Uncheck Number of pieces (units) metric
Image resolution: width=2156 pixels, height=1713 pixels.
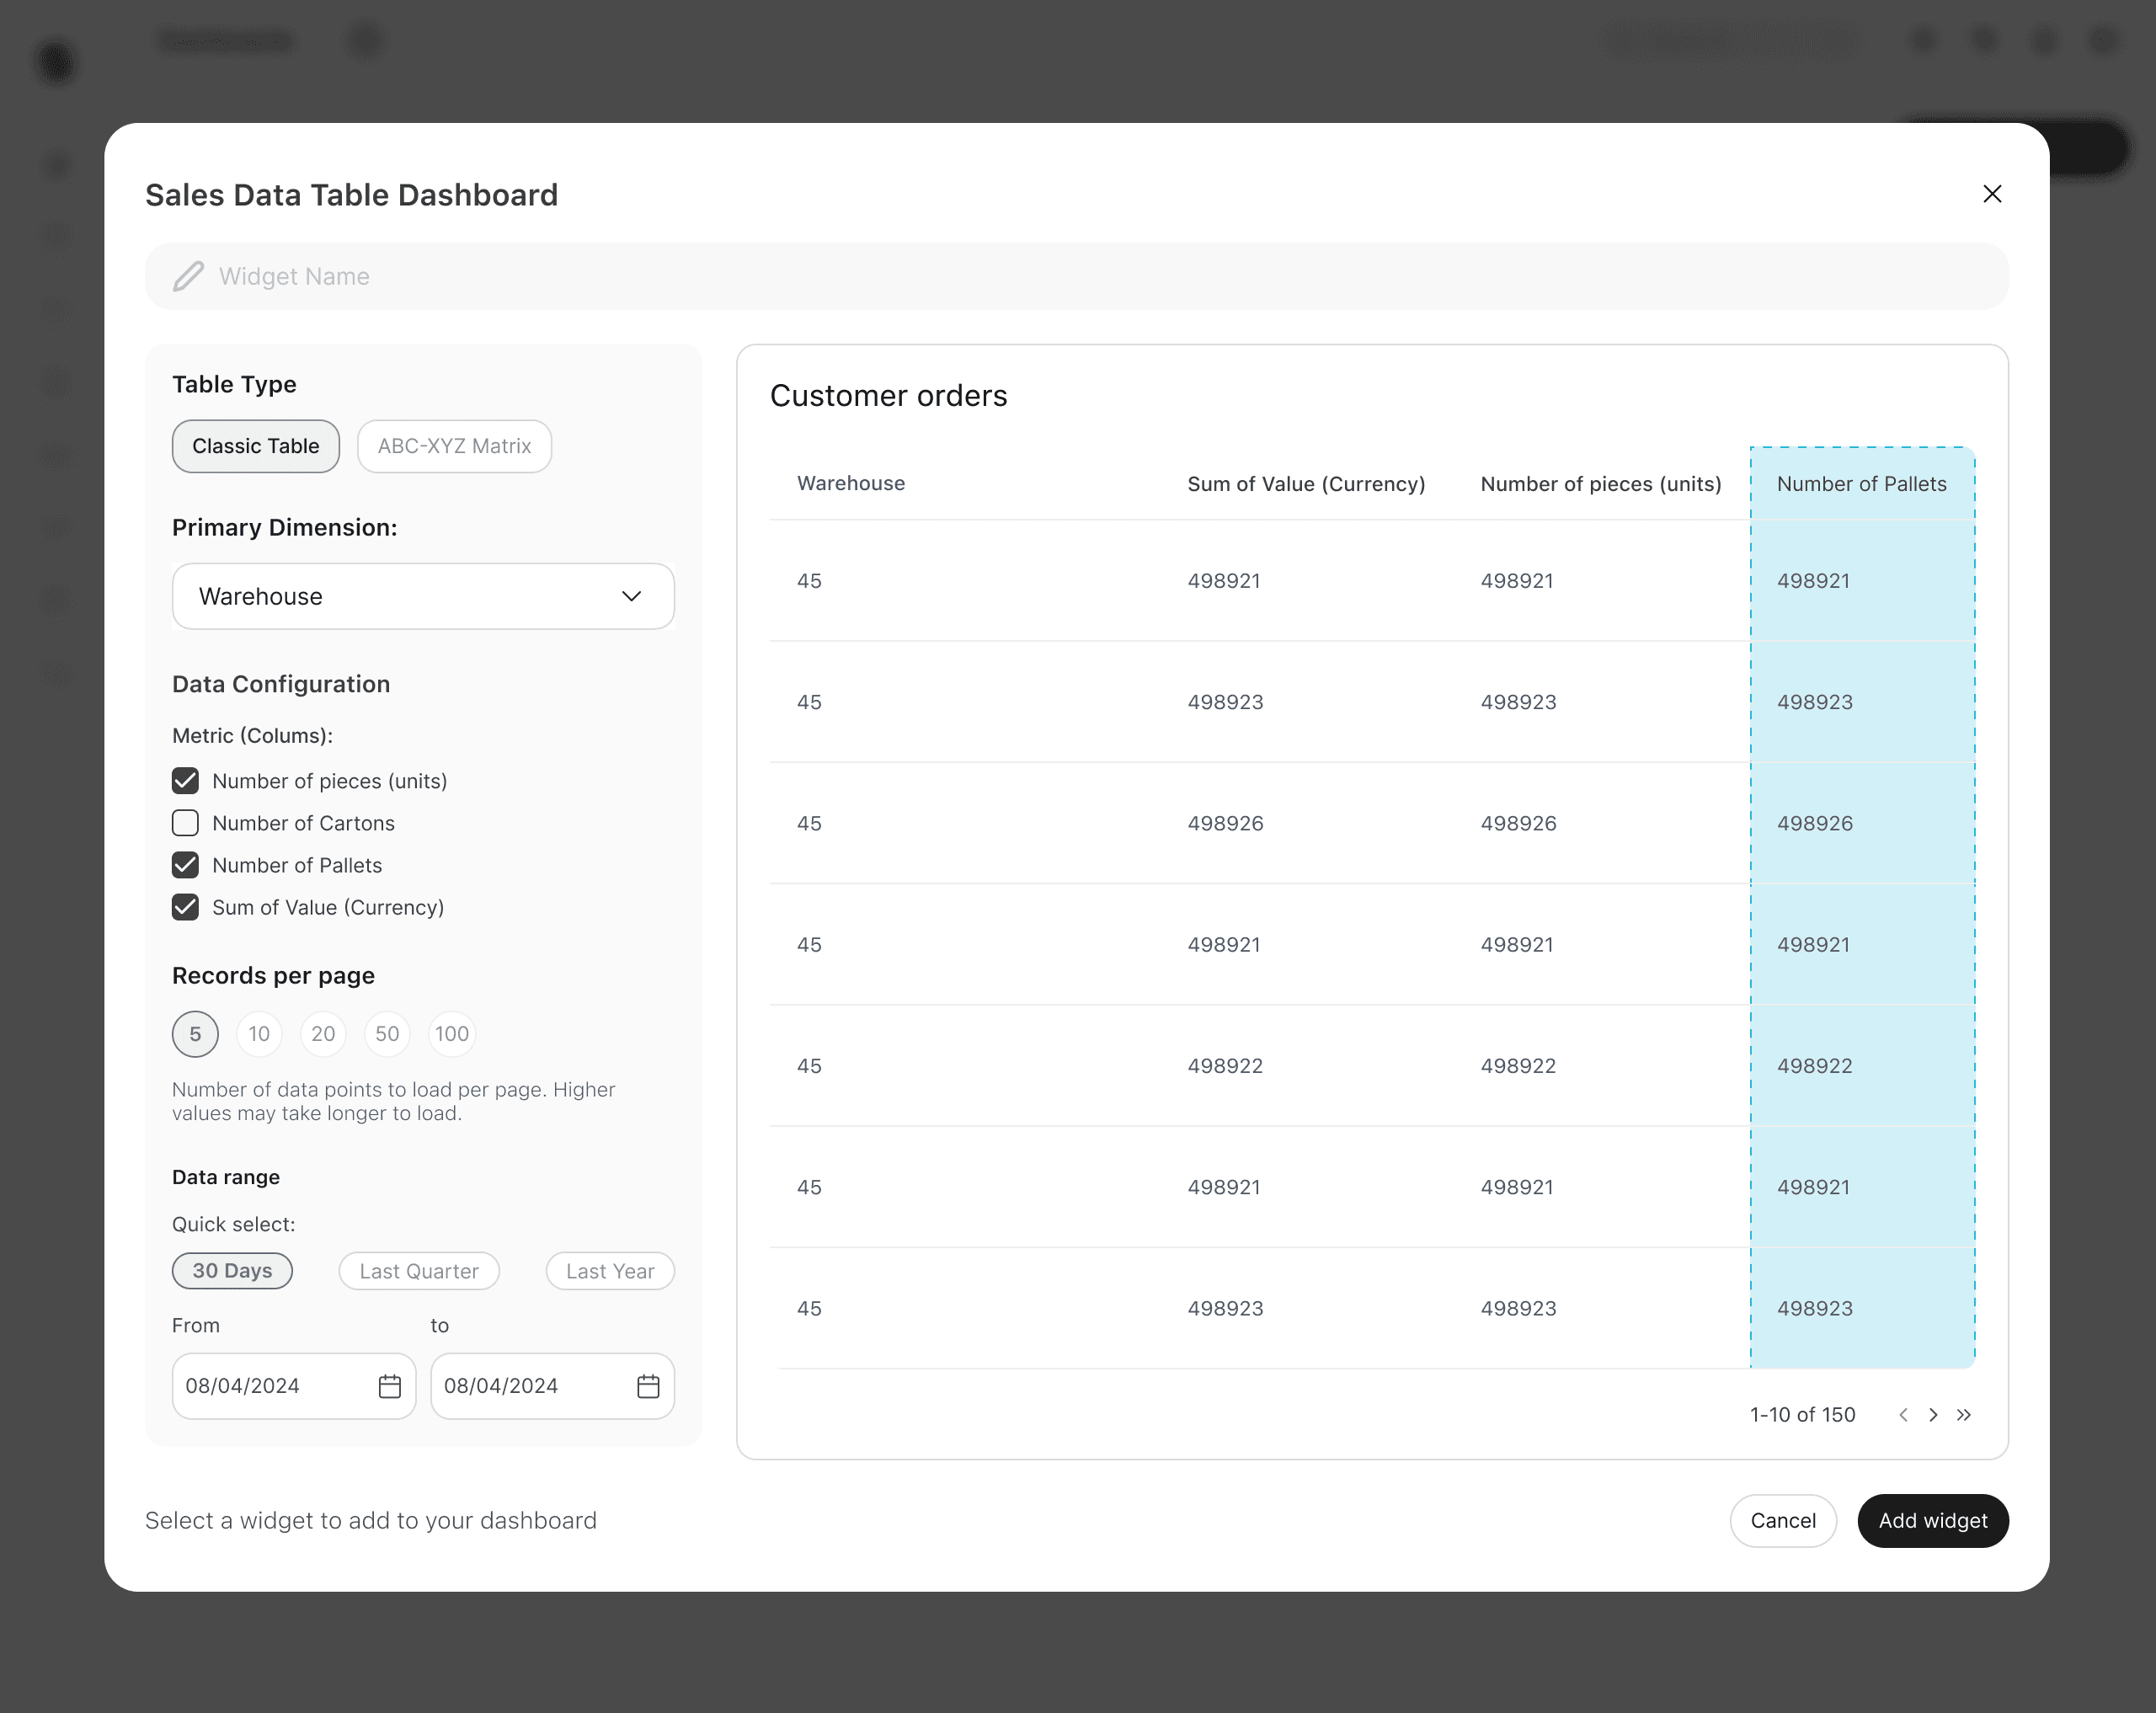[185, 781]
